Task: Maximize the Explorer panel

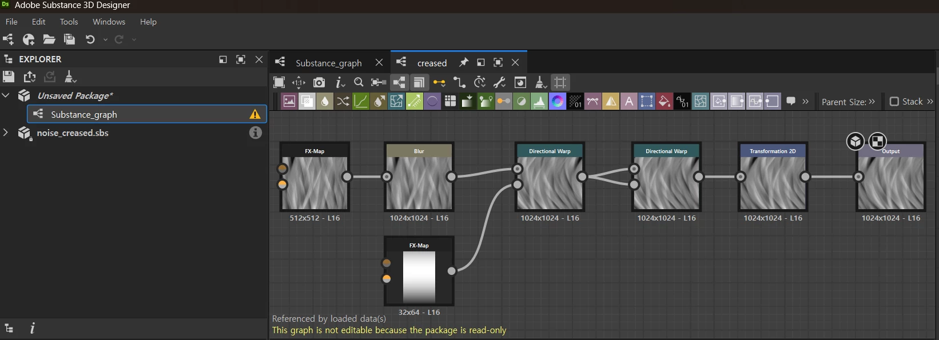Action: (x=241, y=59)
